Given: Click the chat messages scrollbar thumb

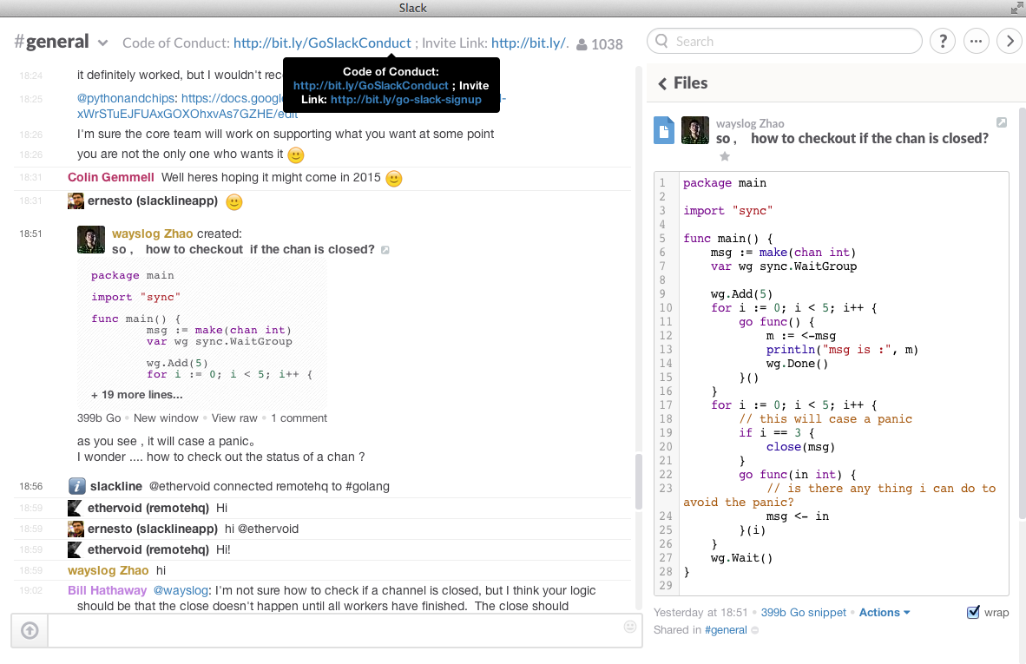Looking at the screenshot, I should tap(639, 481).
